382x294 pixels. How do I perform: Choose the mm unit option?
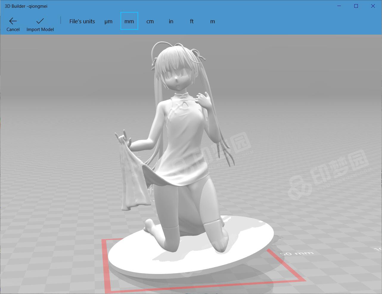click(129, 21)
